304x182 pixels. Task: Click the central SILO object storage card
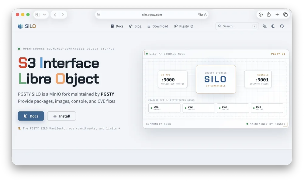pyautogui.click(x=216, y=79)
